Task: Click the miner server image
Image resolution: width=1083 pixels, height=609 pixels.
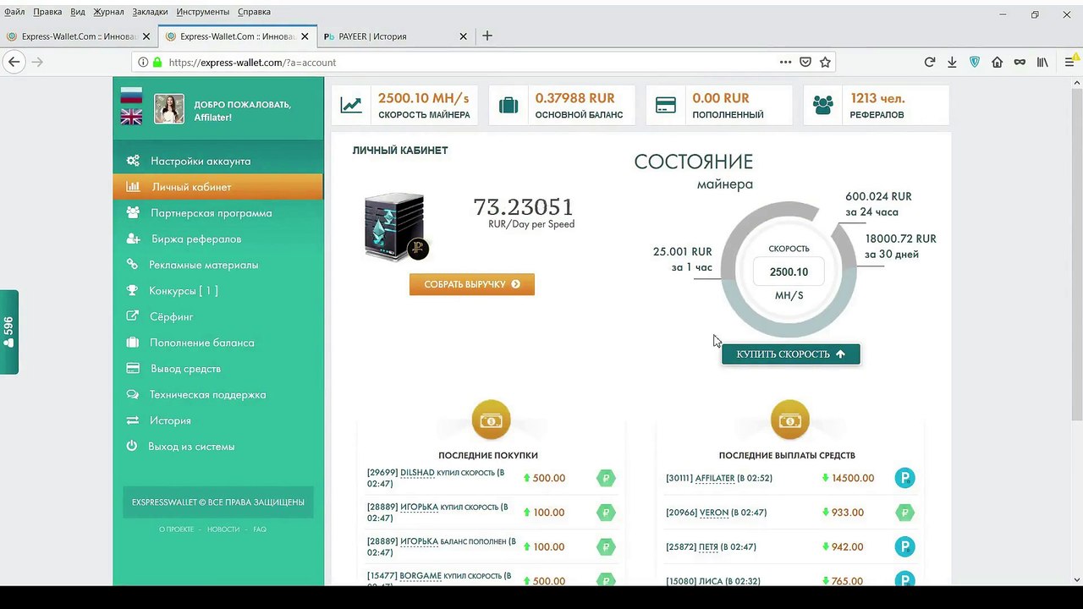Action: coord(396,227)
